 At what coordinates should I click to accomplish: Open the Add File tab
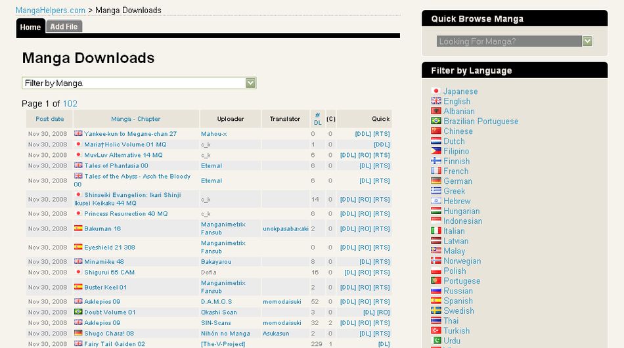tap(64, 27)
